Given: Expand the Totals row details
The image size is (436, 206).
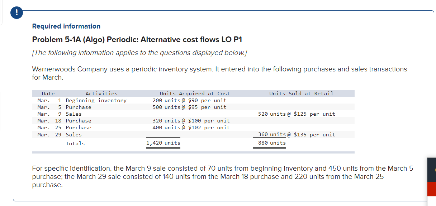Looking at the screenshot, I should point(75,144).
